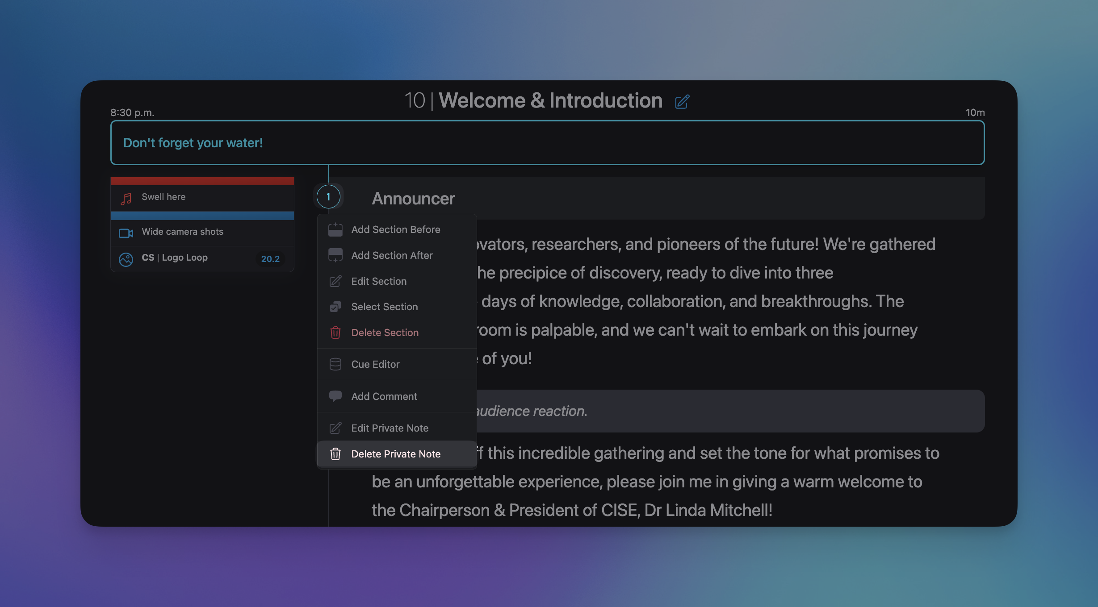Click the Announcer section header
1098x607 pixels.
[413, 199]
